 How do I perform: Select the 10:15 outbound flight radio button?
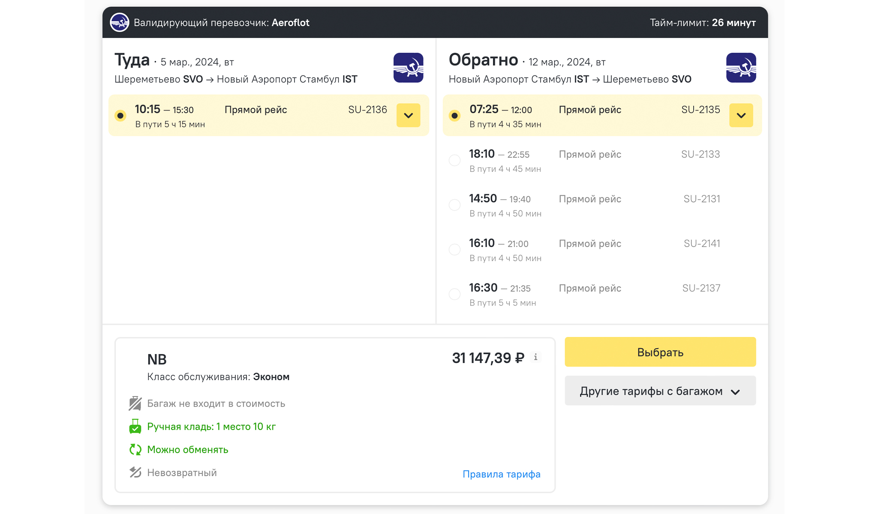click(120, 115)
